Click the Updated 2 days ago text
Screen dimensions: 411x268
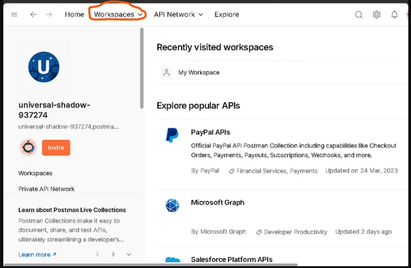(x=364, y=231)
